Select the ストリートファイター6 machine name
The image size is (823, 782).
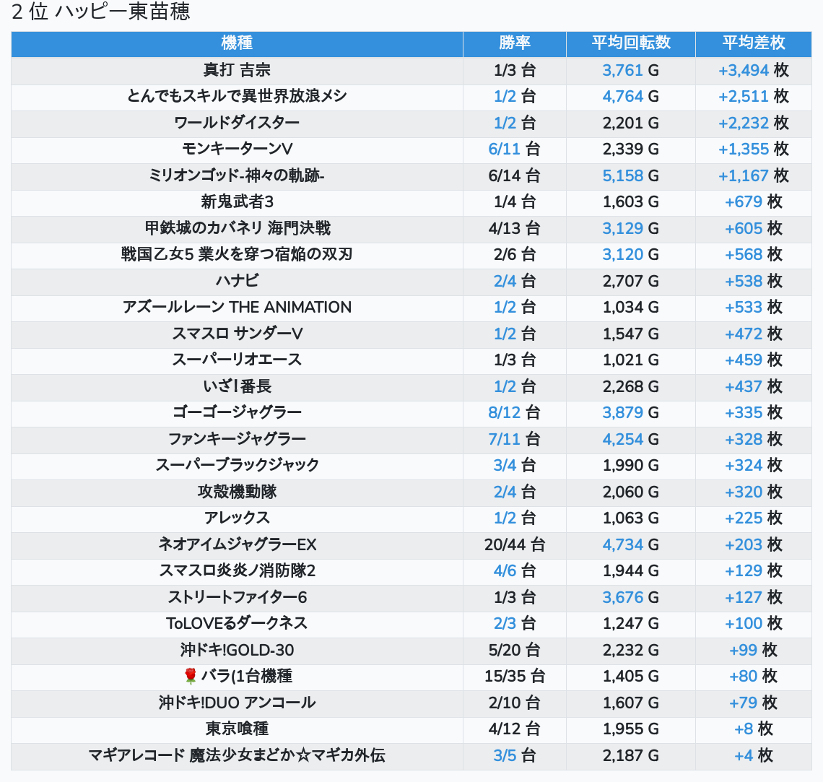tap(237, 597)
